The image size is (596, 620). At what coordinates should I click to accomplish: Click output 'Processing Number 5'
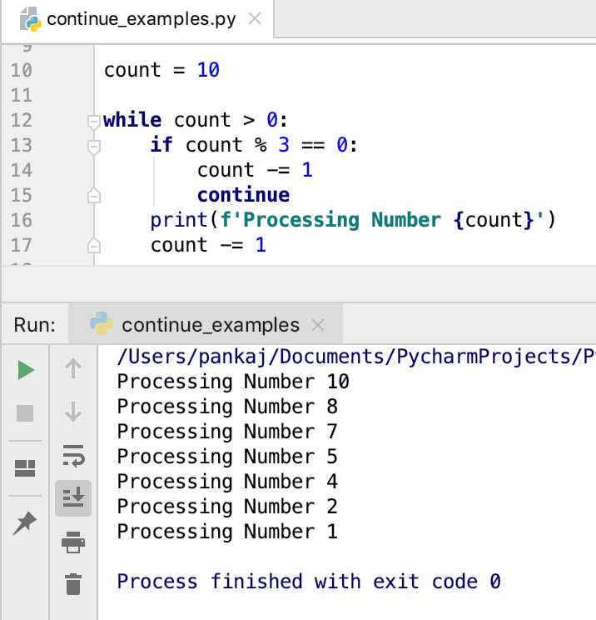pyautogui.click(x=227, y=457)
